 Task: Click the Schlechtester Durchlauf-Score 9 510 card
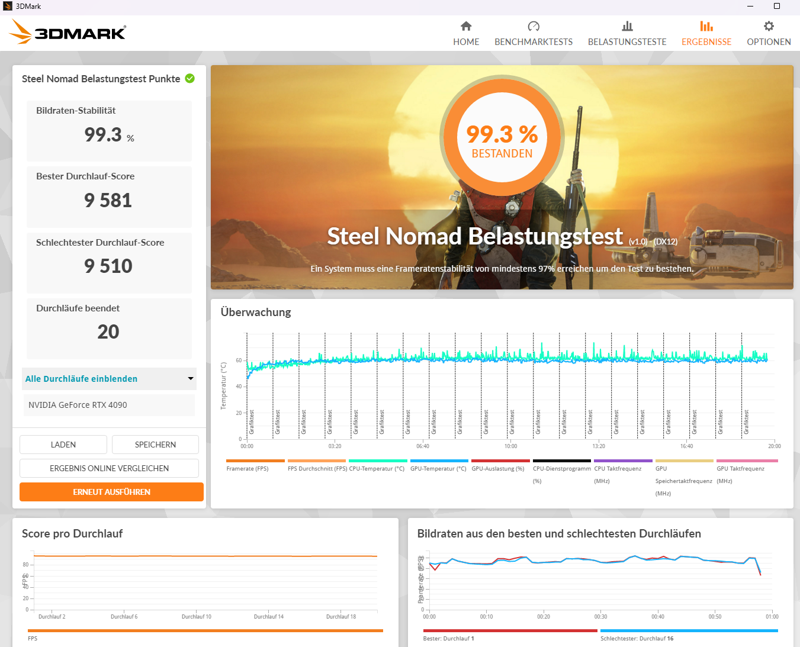click(x=109, y=263)
